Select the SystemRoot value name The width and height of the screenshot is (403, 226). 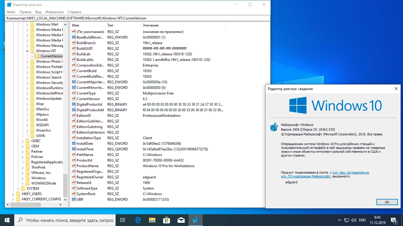[86, 194]
